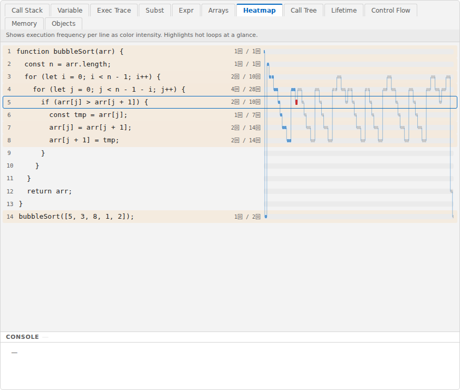Click the 1 / 2 count on line 14
Image resolution: width=460 pixels, height=390 pixels.
click(247, 217)
